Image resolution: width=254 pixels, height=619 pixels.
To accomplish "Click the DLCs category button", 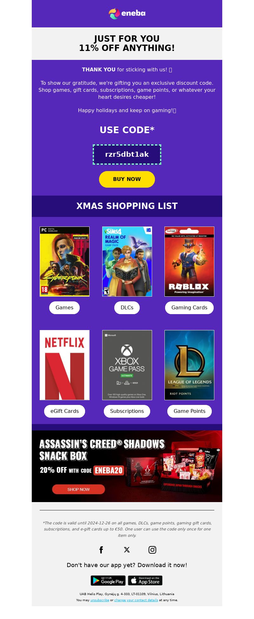I will [127, 308].
